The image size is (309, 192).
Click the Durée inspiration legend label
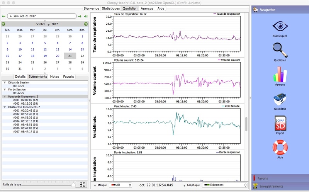(229, 152)
